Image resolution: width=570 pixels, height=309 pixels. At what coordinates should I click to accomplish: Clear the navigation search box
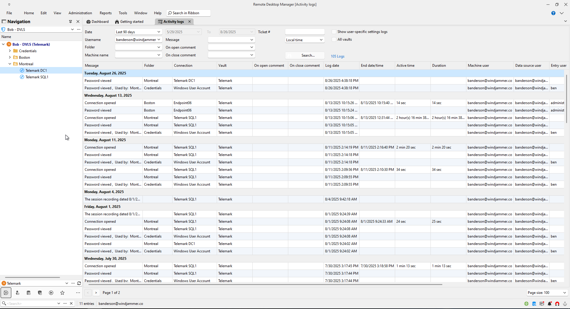pyautogui.click(x=71, y=303)
